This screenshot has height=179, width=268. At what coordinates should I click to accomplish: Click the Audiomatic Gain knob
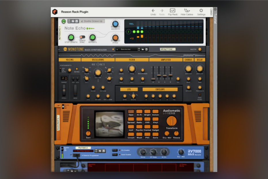coord(88,133)
